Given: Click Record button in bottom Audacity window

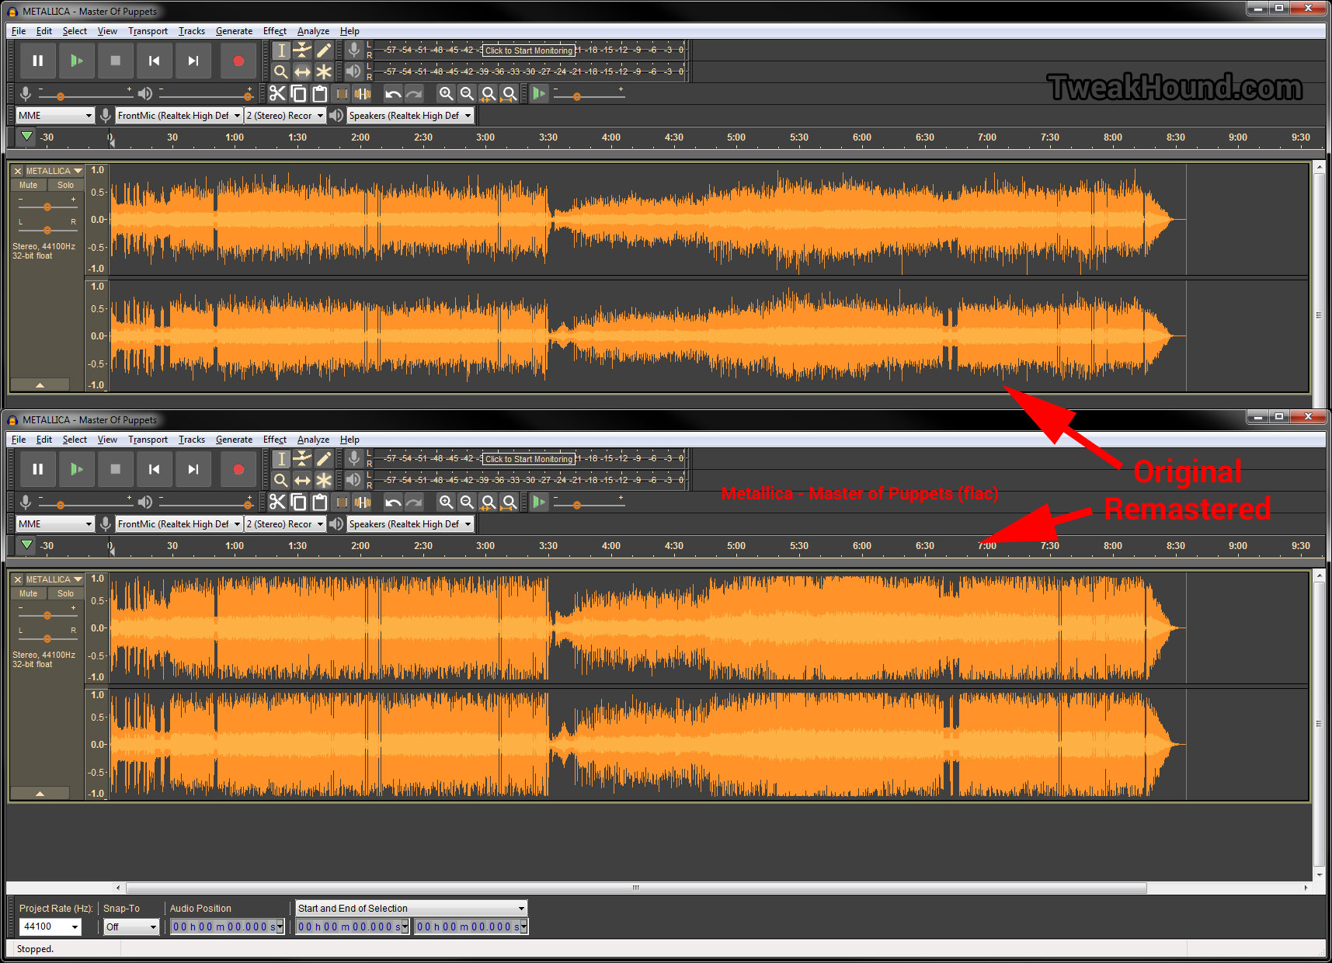Looking at the screenshot, I should pos(238,469).
